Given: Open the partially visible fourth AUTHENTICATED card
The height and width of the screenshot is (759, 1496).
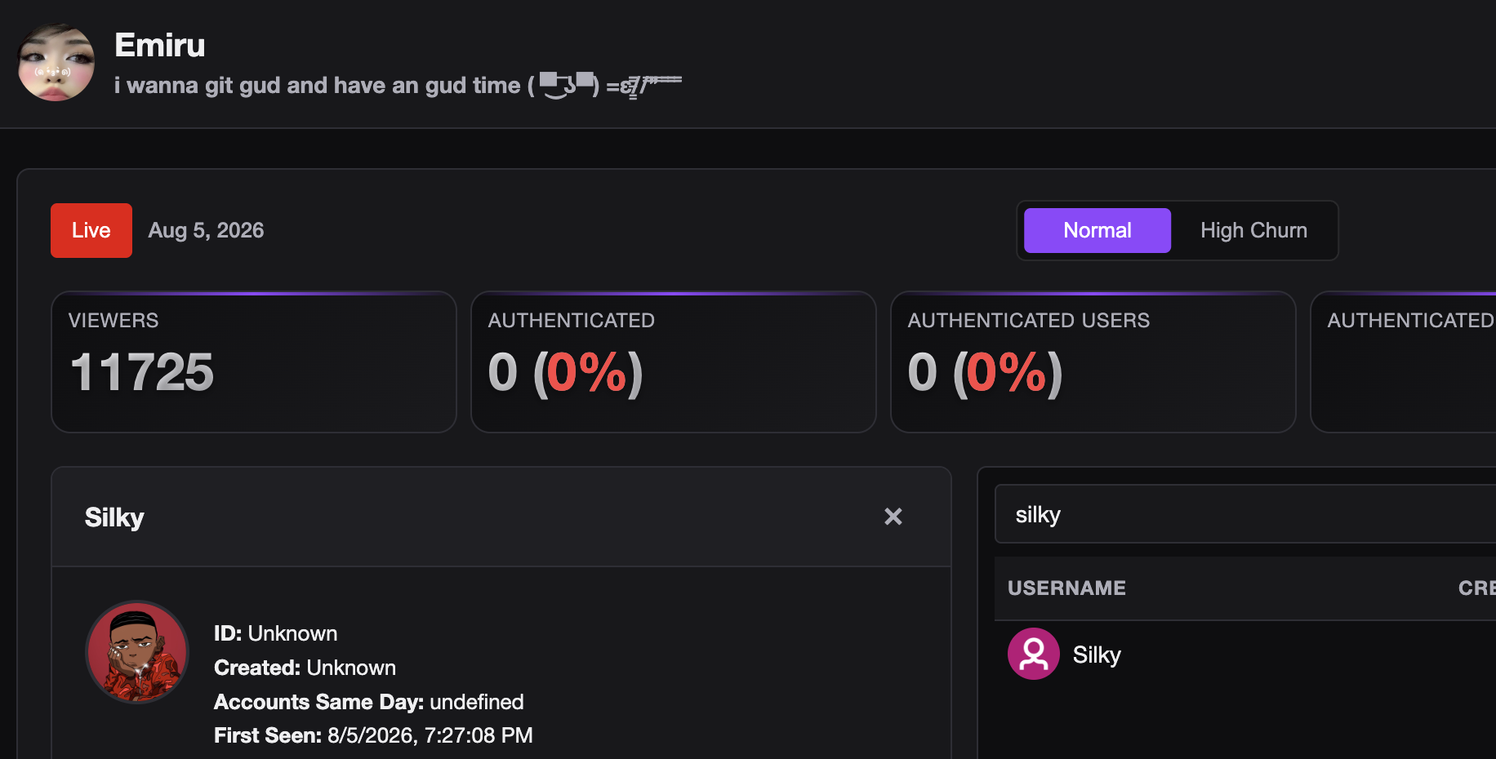Looking at the screenshot, I should coord(1404,362).
